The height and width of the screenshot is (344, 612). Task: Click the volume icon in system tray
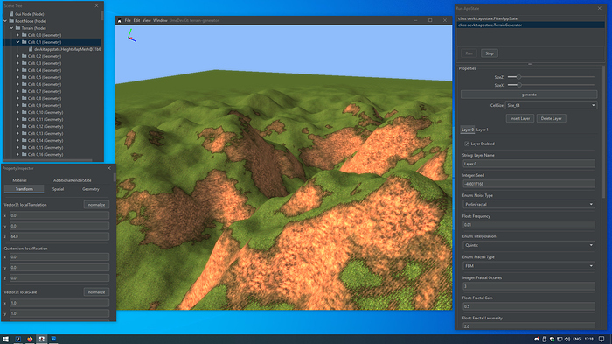(x=567, y=339)
